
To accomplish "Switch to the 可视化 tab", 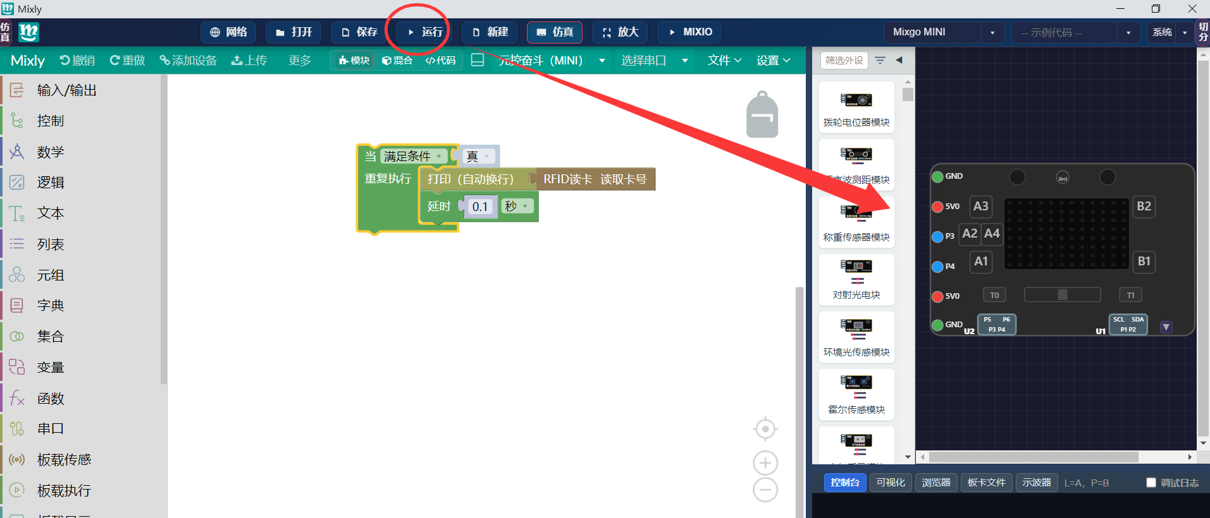I will 891,483.
